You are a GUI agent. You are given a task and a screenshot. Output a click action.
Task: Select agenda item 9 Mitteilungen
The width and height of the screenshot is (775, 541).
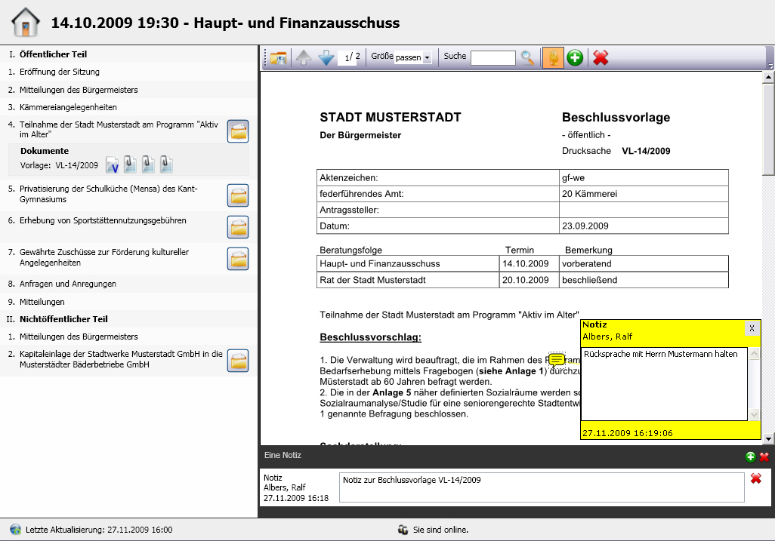[42, 302]
